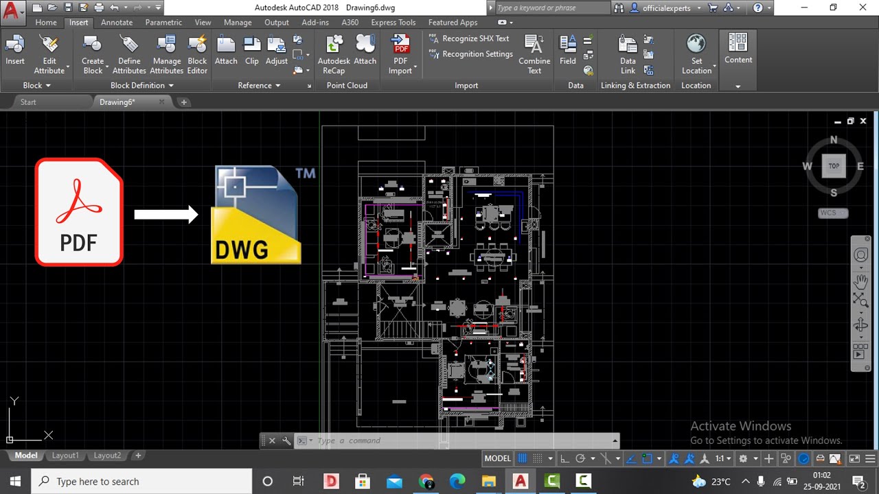Launch Autodesk ReCap
Image resolution: width=879 pixels, height=494 pixels.
click(334, 55)
